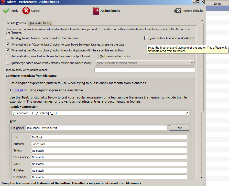Screen dimensions: 229x186
Task: Click the Restore defaults arrow icon
Action: (177, 11)
